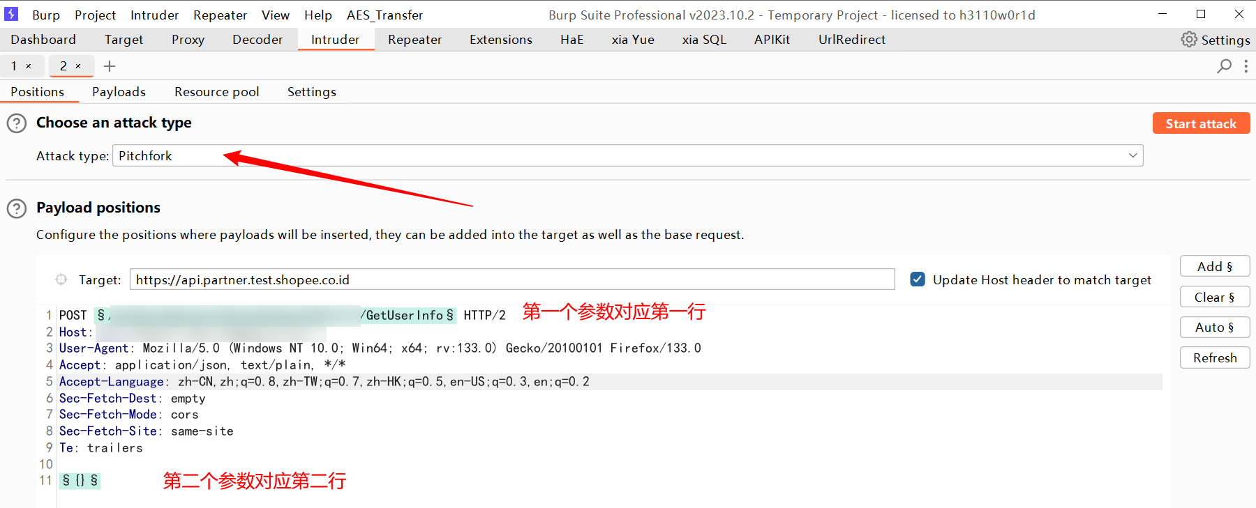This screenshot has height=508, width=1256.
Task: Click the attack type help icon
Action: tap(17, 123)
